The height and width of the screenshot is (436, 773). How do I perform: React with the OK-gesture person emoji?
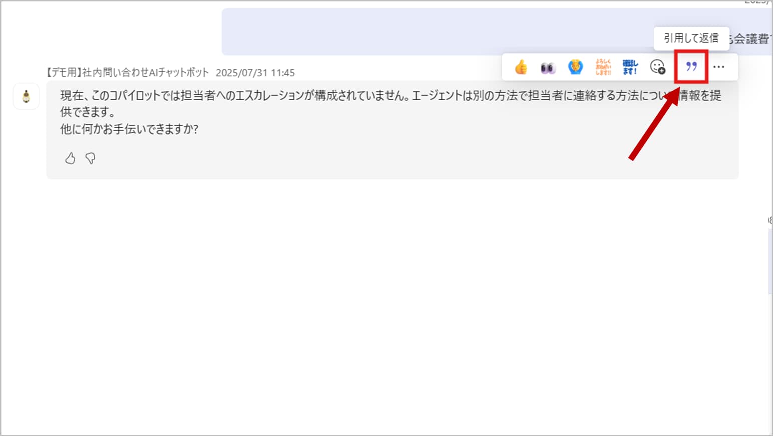[x=575, y=67]
